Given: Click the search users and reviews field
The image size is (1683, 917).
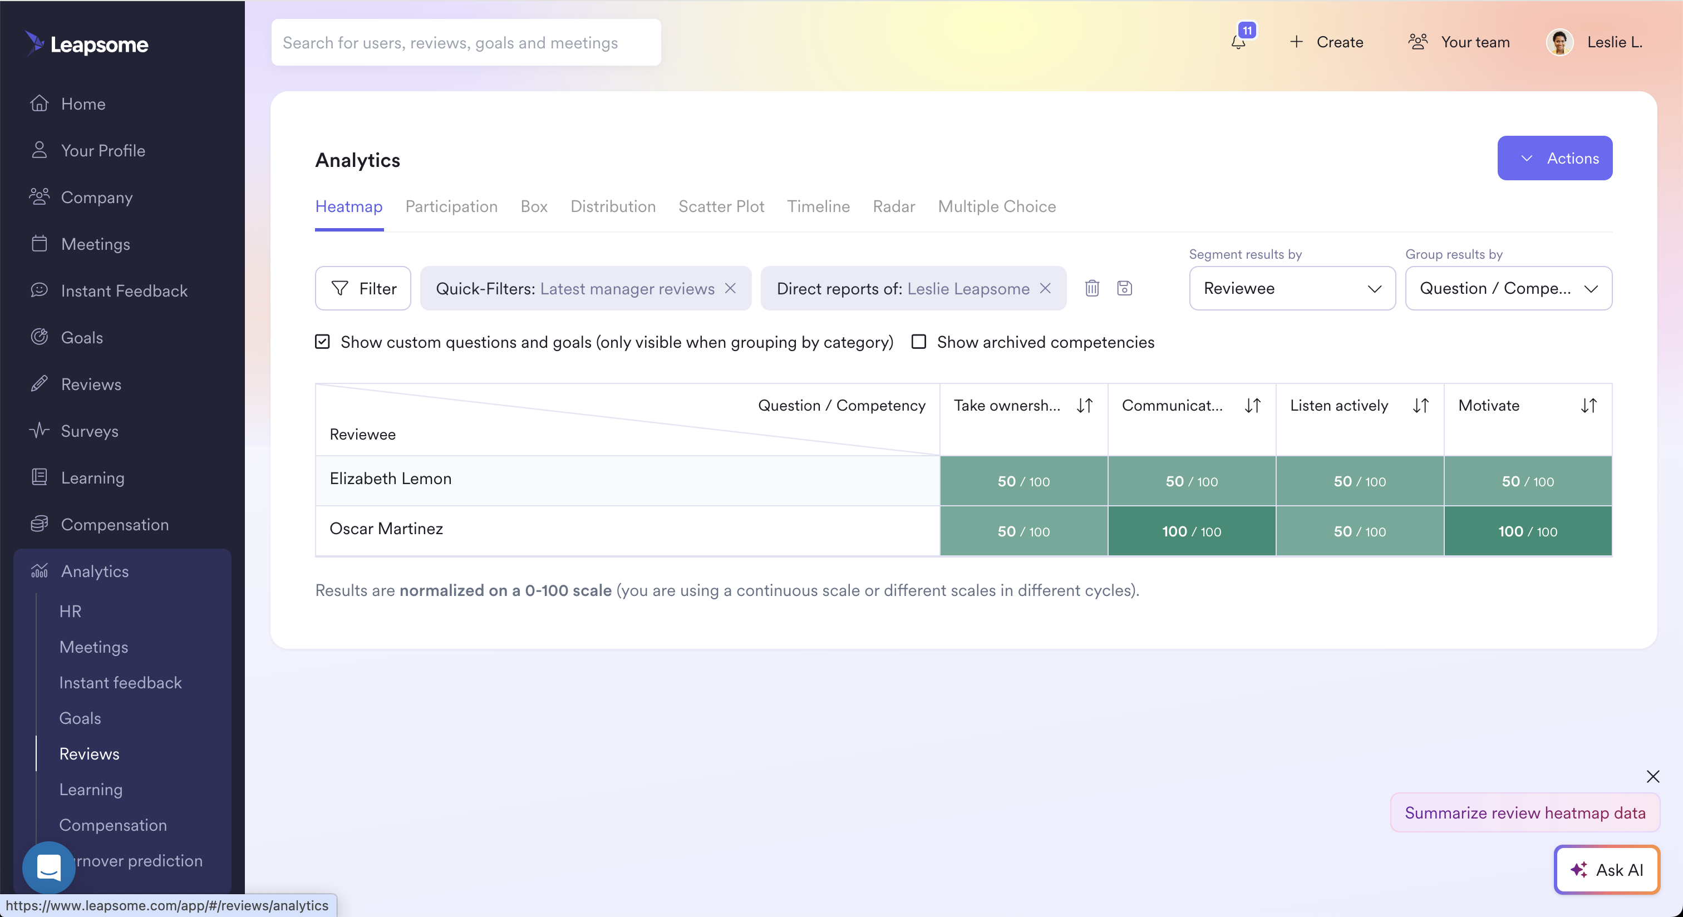Looking at the screenshot, I should click(466, 42).
